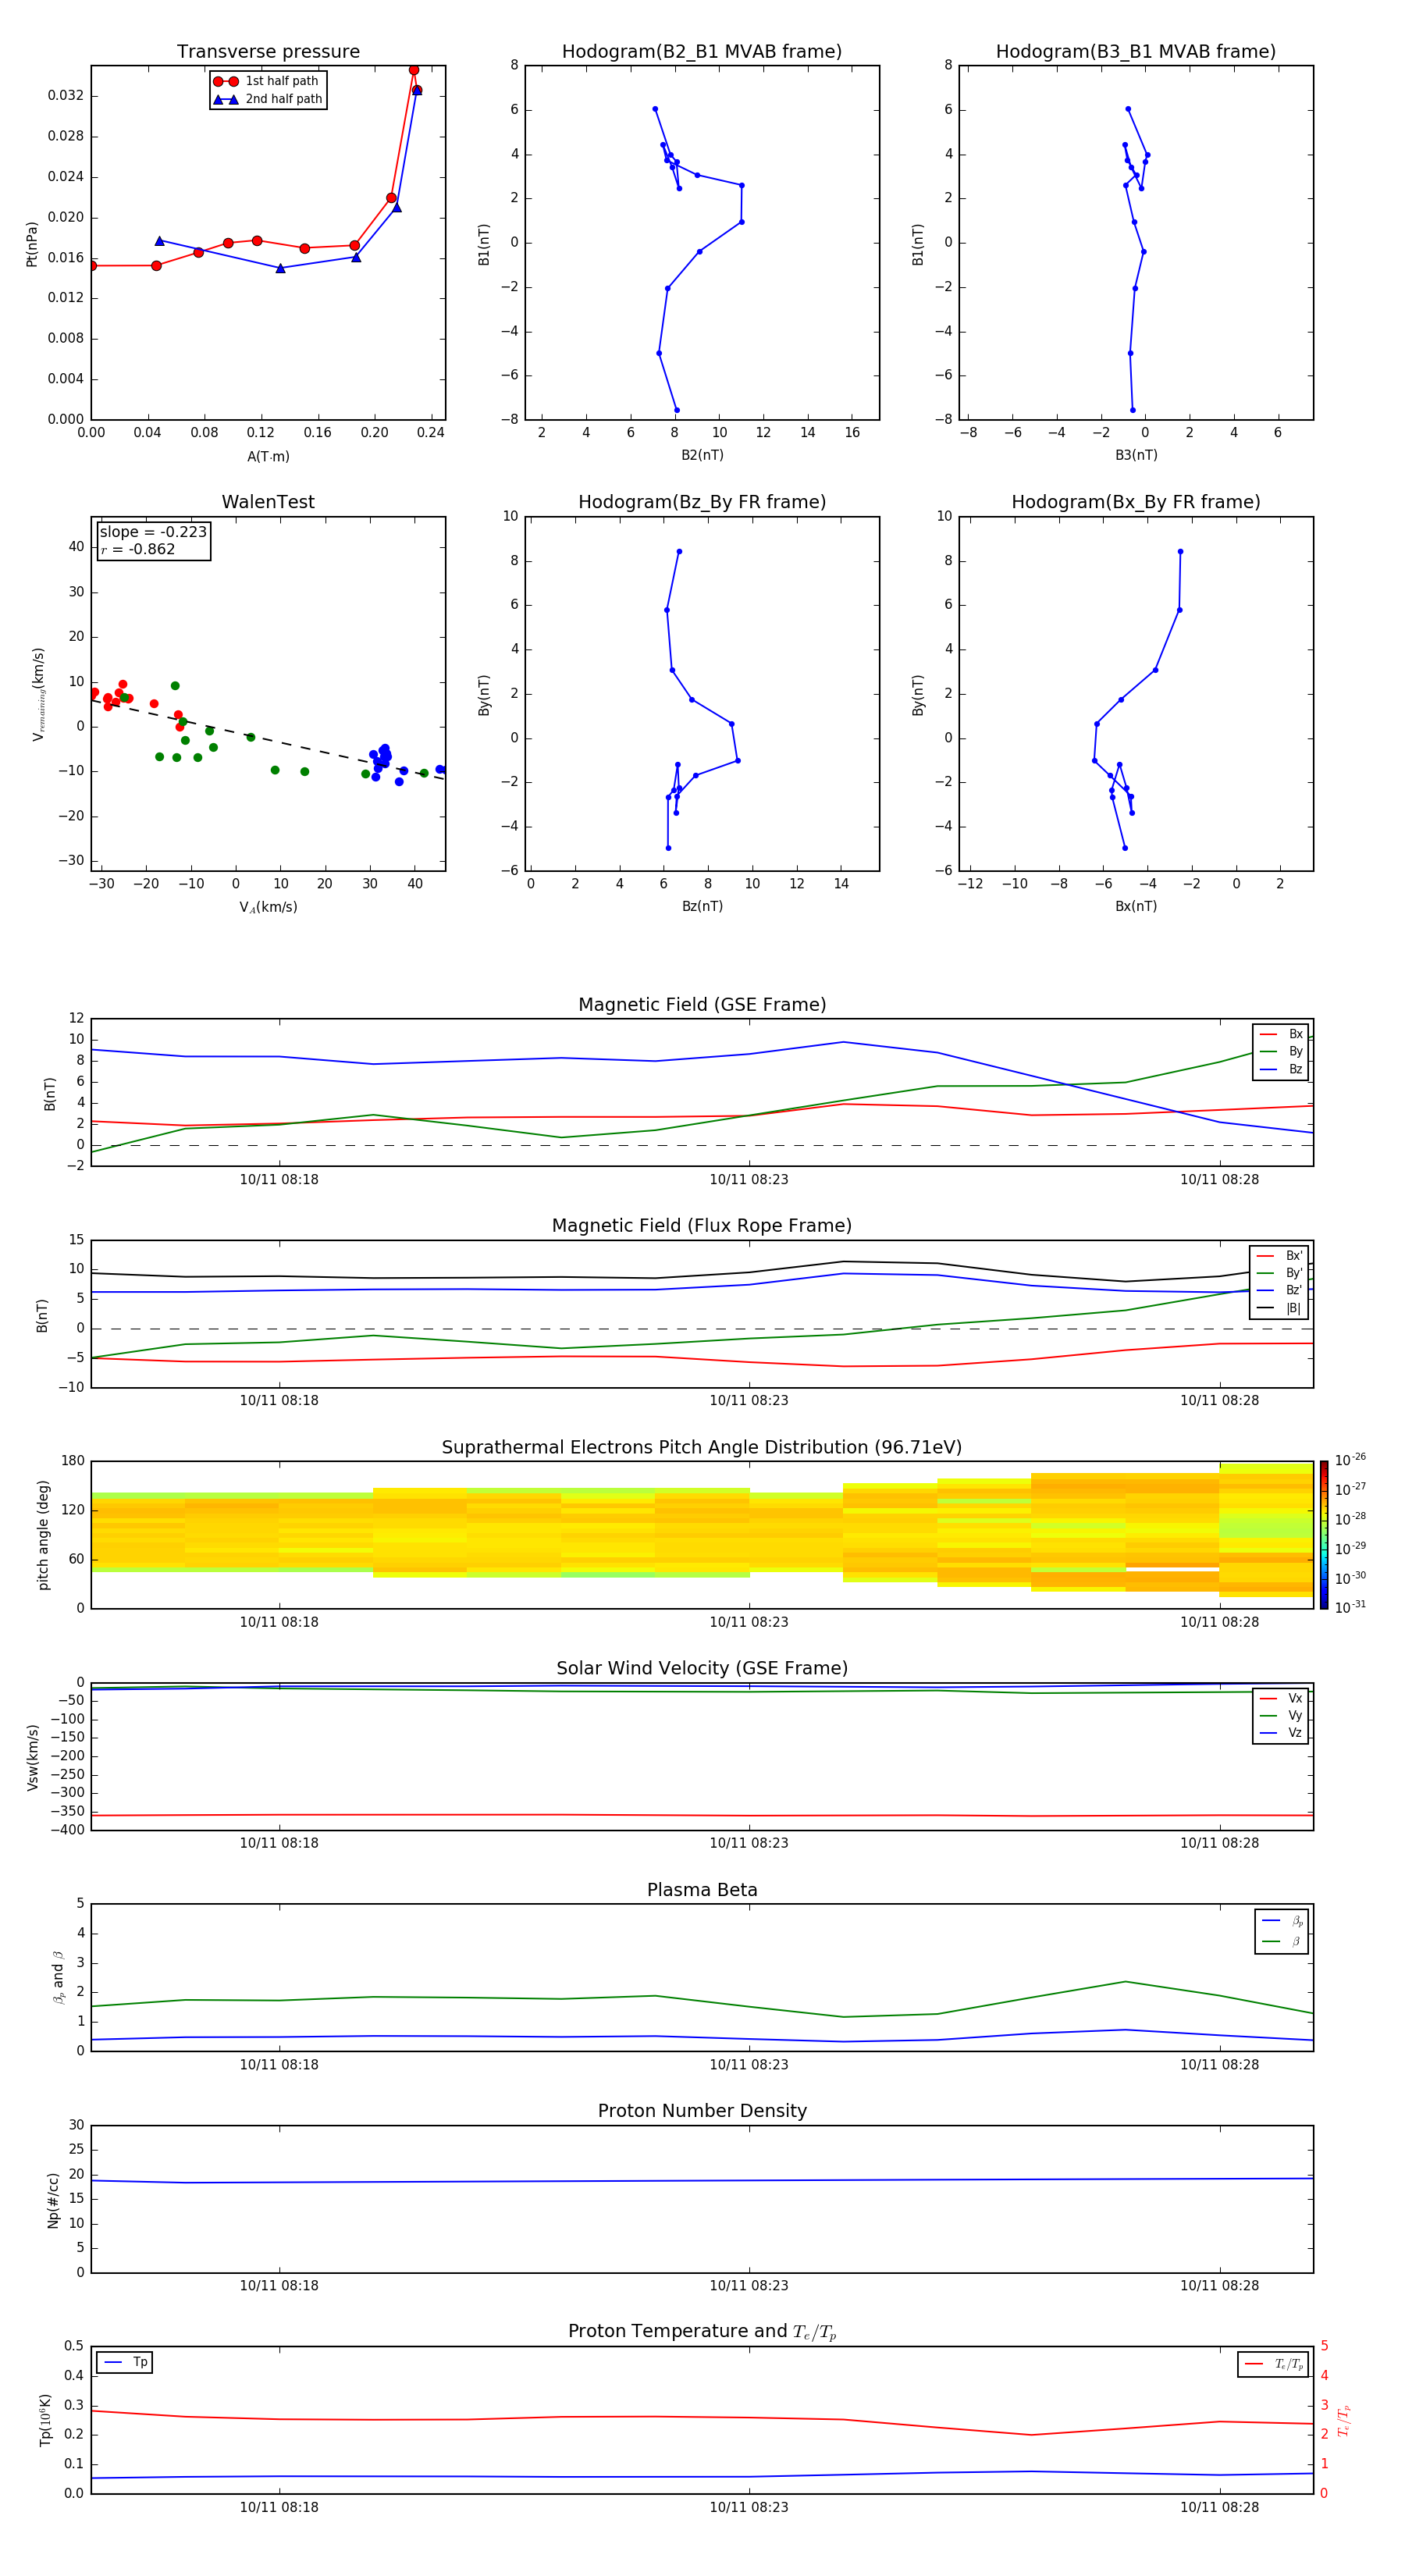Select the By' entry in Flux Rope legend
Image resolution: width=1405 pixels, height=2576 pixels.
pos(1279,1273)
